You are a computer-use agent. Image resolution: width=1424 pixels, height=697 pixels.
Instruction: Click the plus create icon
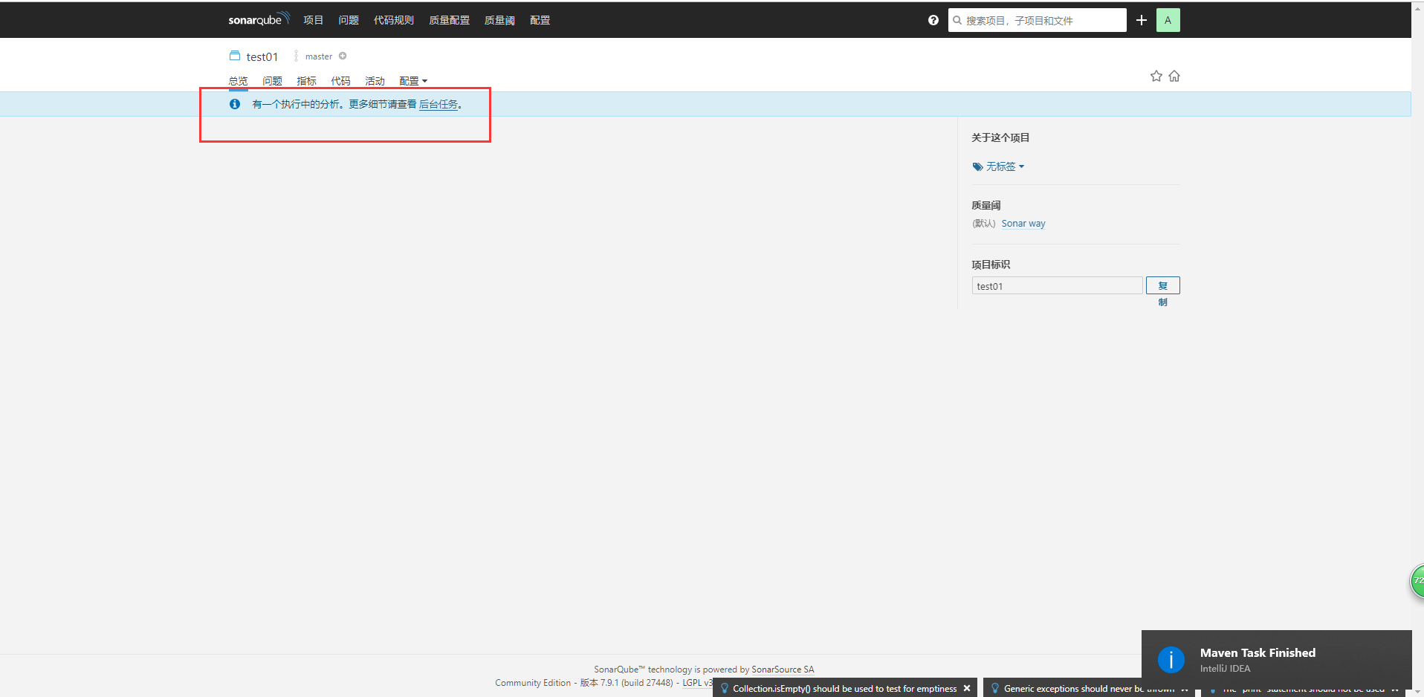[x=1142, y=20]
